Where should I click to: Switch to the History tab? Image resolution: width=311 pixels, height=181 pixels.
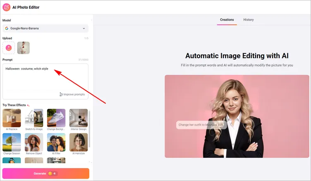pos(249,20)
